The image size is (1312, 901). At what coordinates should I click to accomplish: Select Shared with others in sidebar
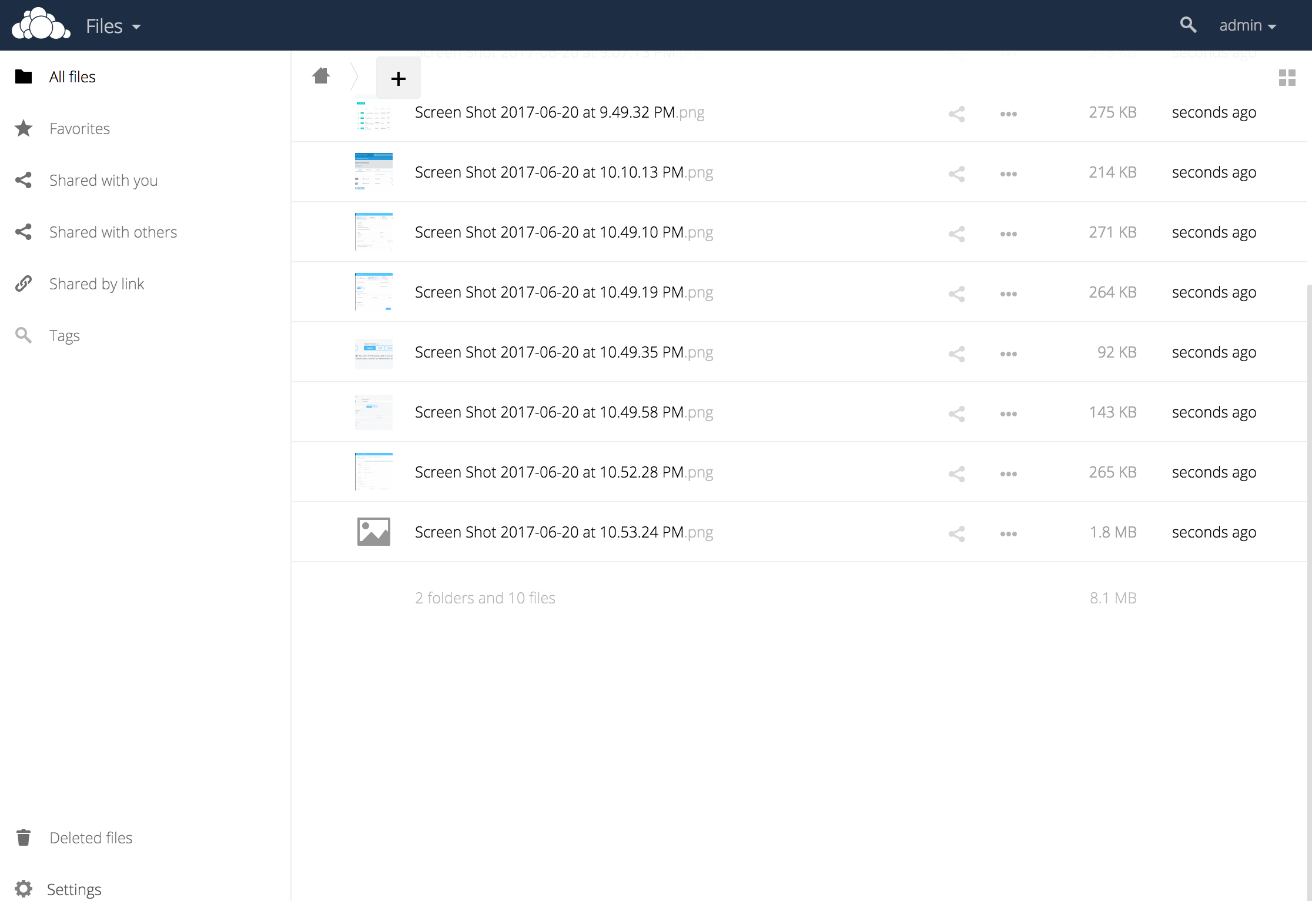pos(113,232)
